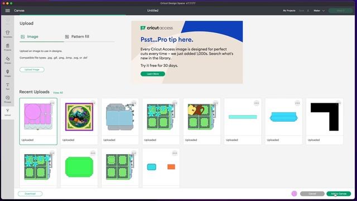
Task: Open the hamburger main menu
Action: (x=7, y=11)
